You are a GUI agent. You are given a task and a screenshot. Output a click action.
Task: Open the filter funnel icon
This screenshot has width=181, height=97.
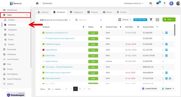click(x=151, y=20)
